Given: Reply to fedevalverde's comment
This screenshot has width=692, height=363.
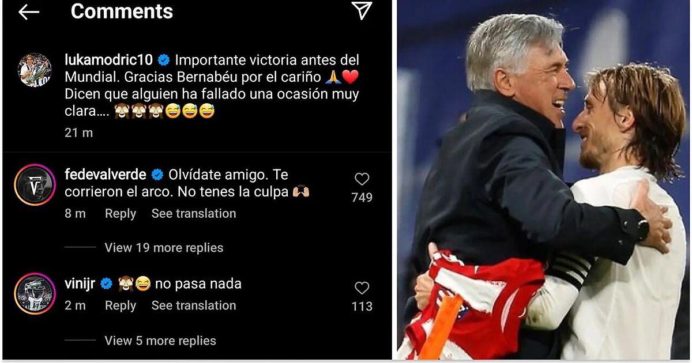Looking at the screenshot, I should tap(121, 214).
